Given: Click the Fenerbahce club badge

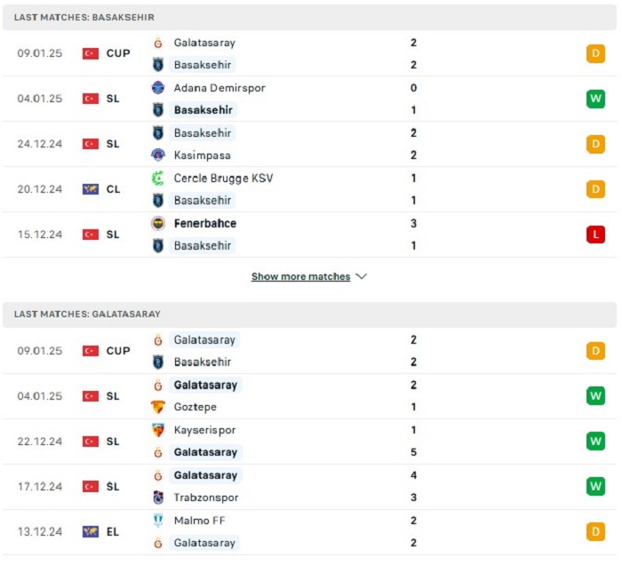Looking at the screenshot, I should tap(158, 223).
